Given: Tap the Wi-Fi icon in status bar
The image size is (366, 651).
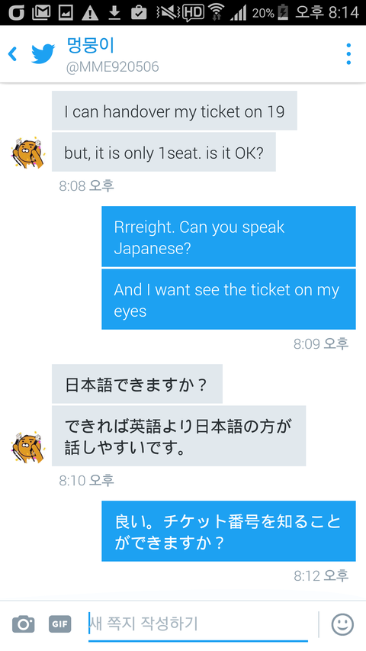Looking at the screenshot, I should tap(217, 12).
